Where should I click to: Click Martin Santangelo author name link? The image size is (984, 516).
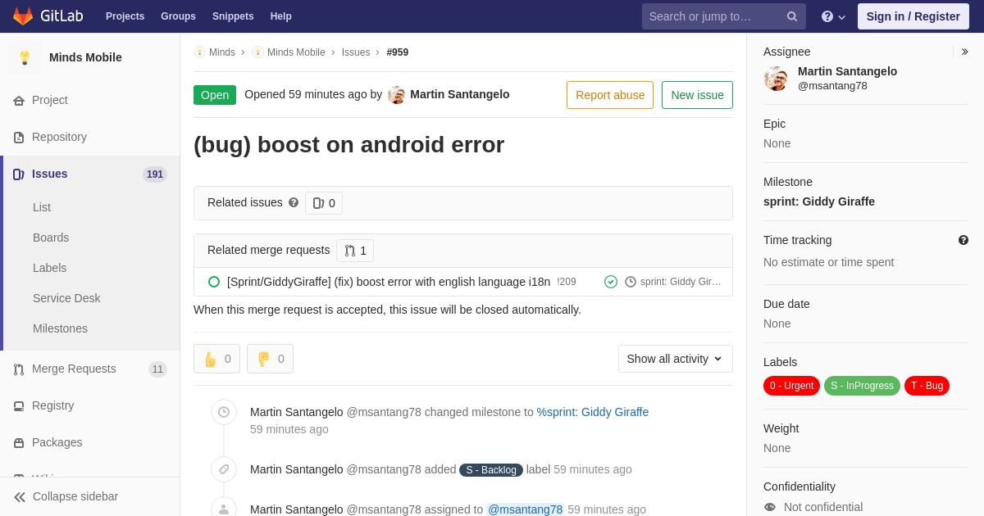pyautogui.click(x=459, y=94)
